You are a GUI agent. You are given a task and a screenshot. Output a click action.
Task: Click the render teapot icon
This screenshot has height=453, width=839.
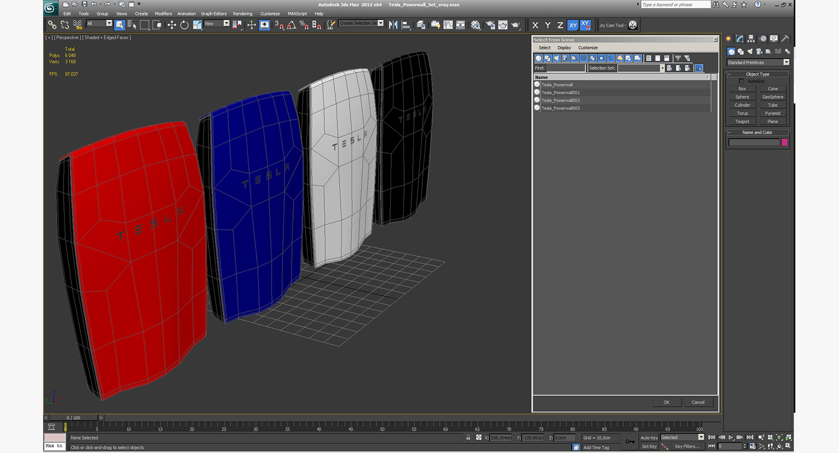[x=515, y=25]
